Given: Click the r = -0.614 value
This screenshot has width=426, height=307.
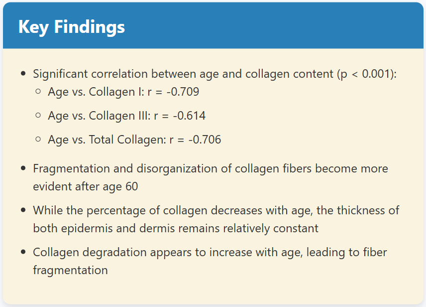Looking at the screenshot, I should [x=180, y=116].
